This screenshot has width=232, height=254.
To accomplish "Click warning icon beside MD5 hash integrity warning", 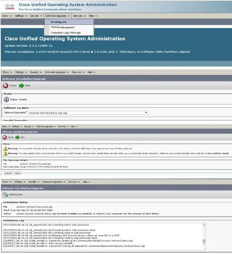I will point(5,149).
